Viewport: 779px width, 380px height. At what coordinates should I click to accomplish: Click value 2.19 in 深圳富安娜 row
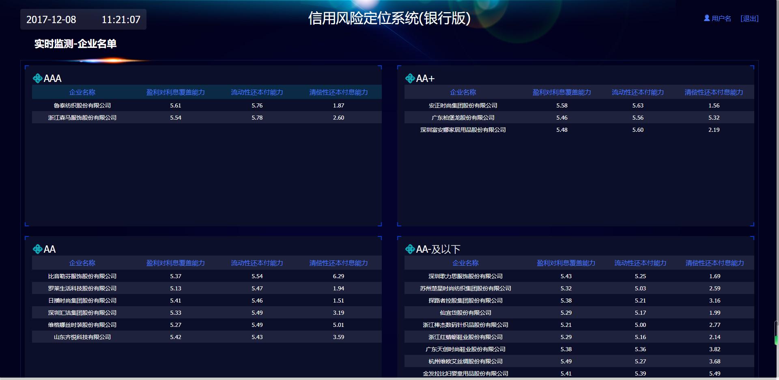pyautogui.click(x=714, y=130)
